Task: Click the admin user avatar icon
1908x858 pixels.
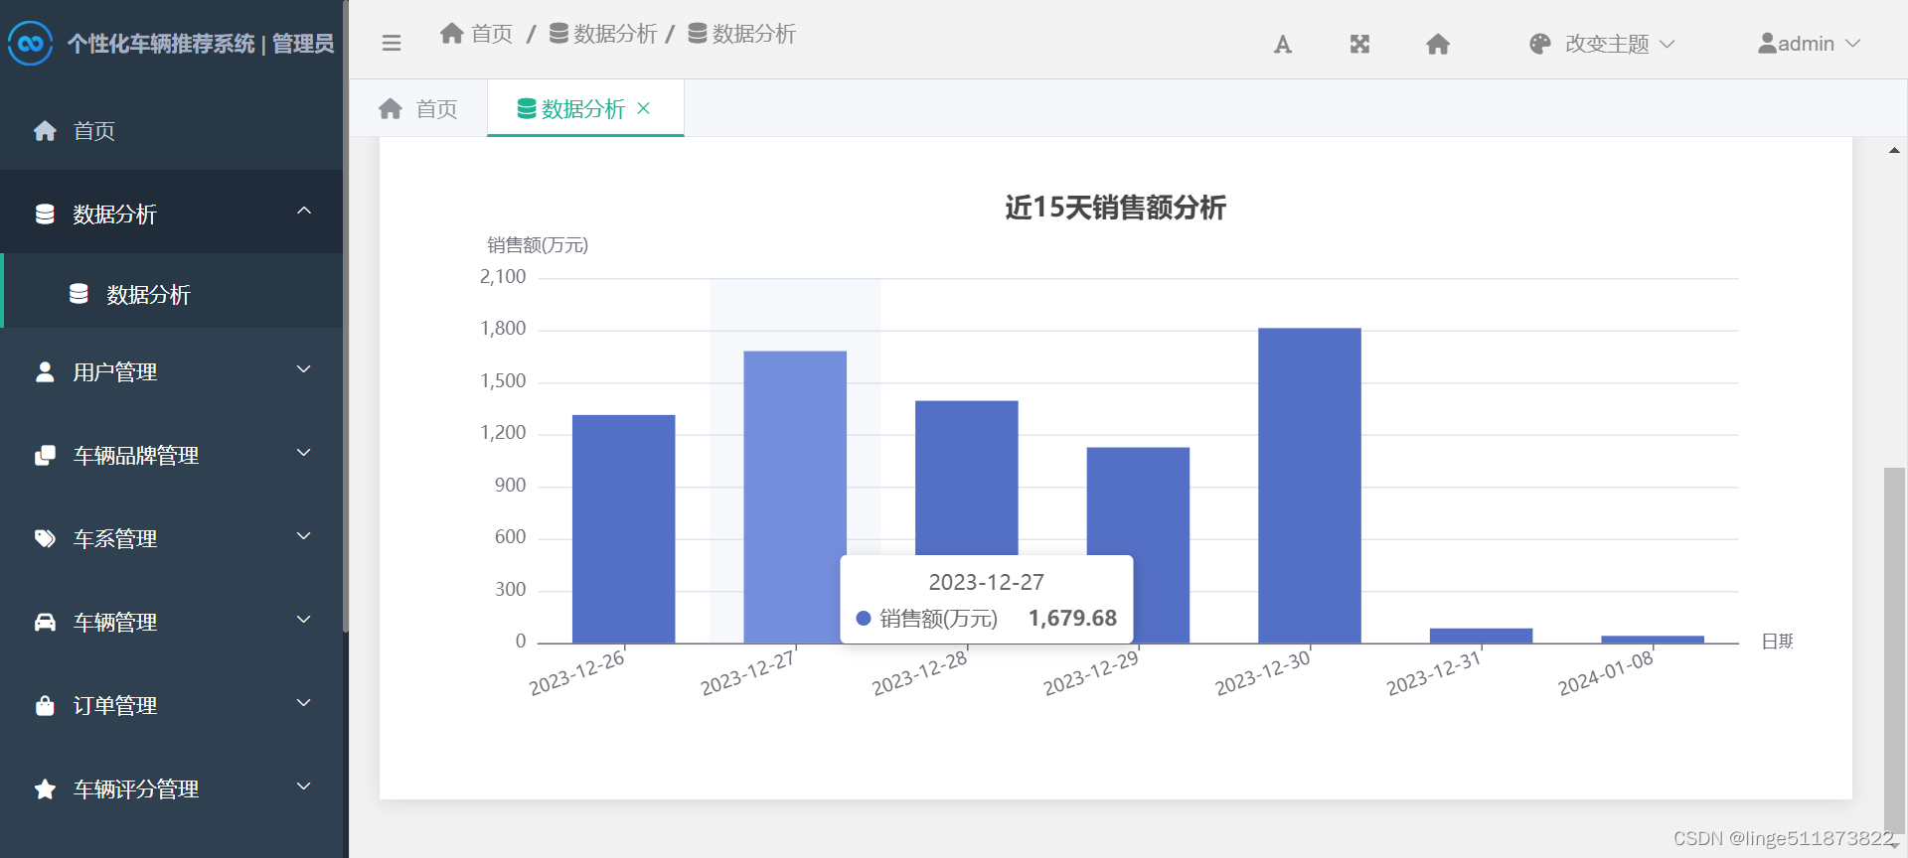Action: click(1767, 44)
